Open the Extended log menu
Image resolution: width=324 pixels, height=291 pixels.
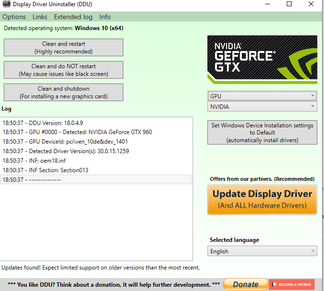point(73,17)
